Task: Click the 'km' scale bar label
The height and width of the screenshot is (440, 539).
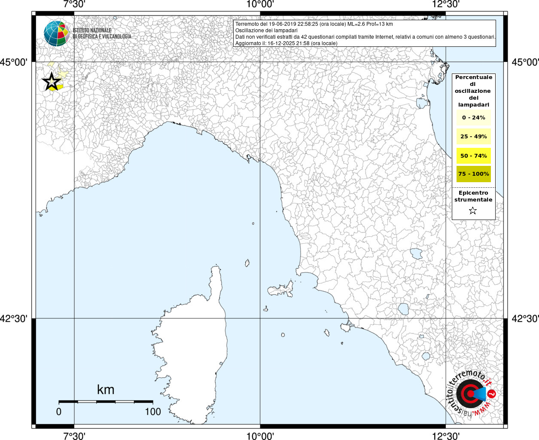Action: [x=106, y=390]
